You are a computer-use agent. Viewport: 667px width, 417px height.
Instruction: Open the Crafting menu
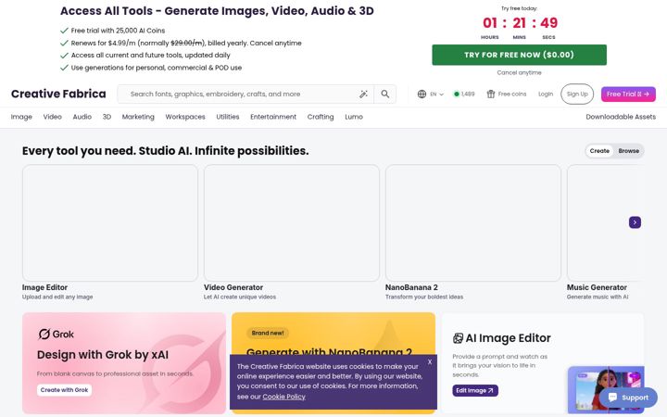pyautogui.click(x=321, y=117)
